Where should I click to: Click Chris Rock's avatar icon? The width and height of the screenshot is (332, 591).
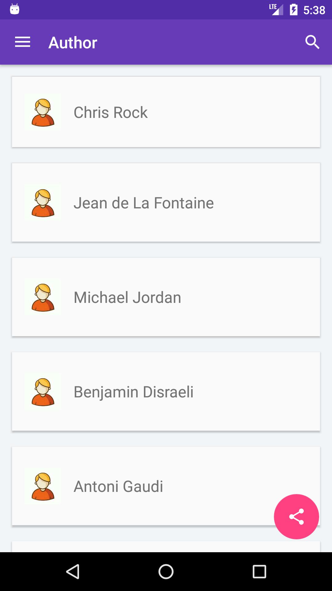click(43, 112)
